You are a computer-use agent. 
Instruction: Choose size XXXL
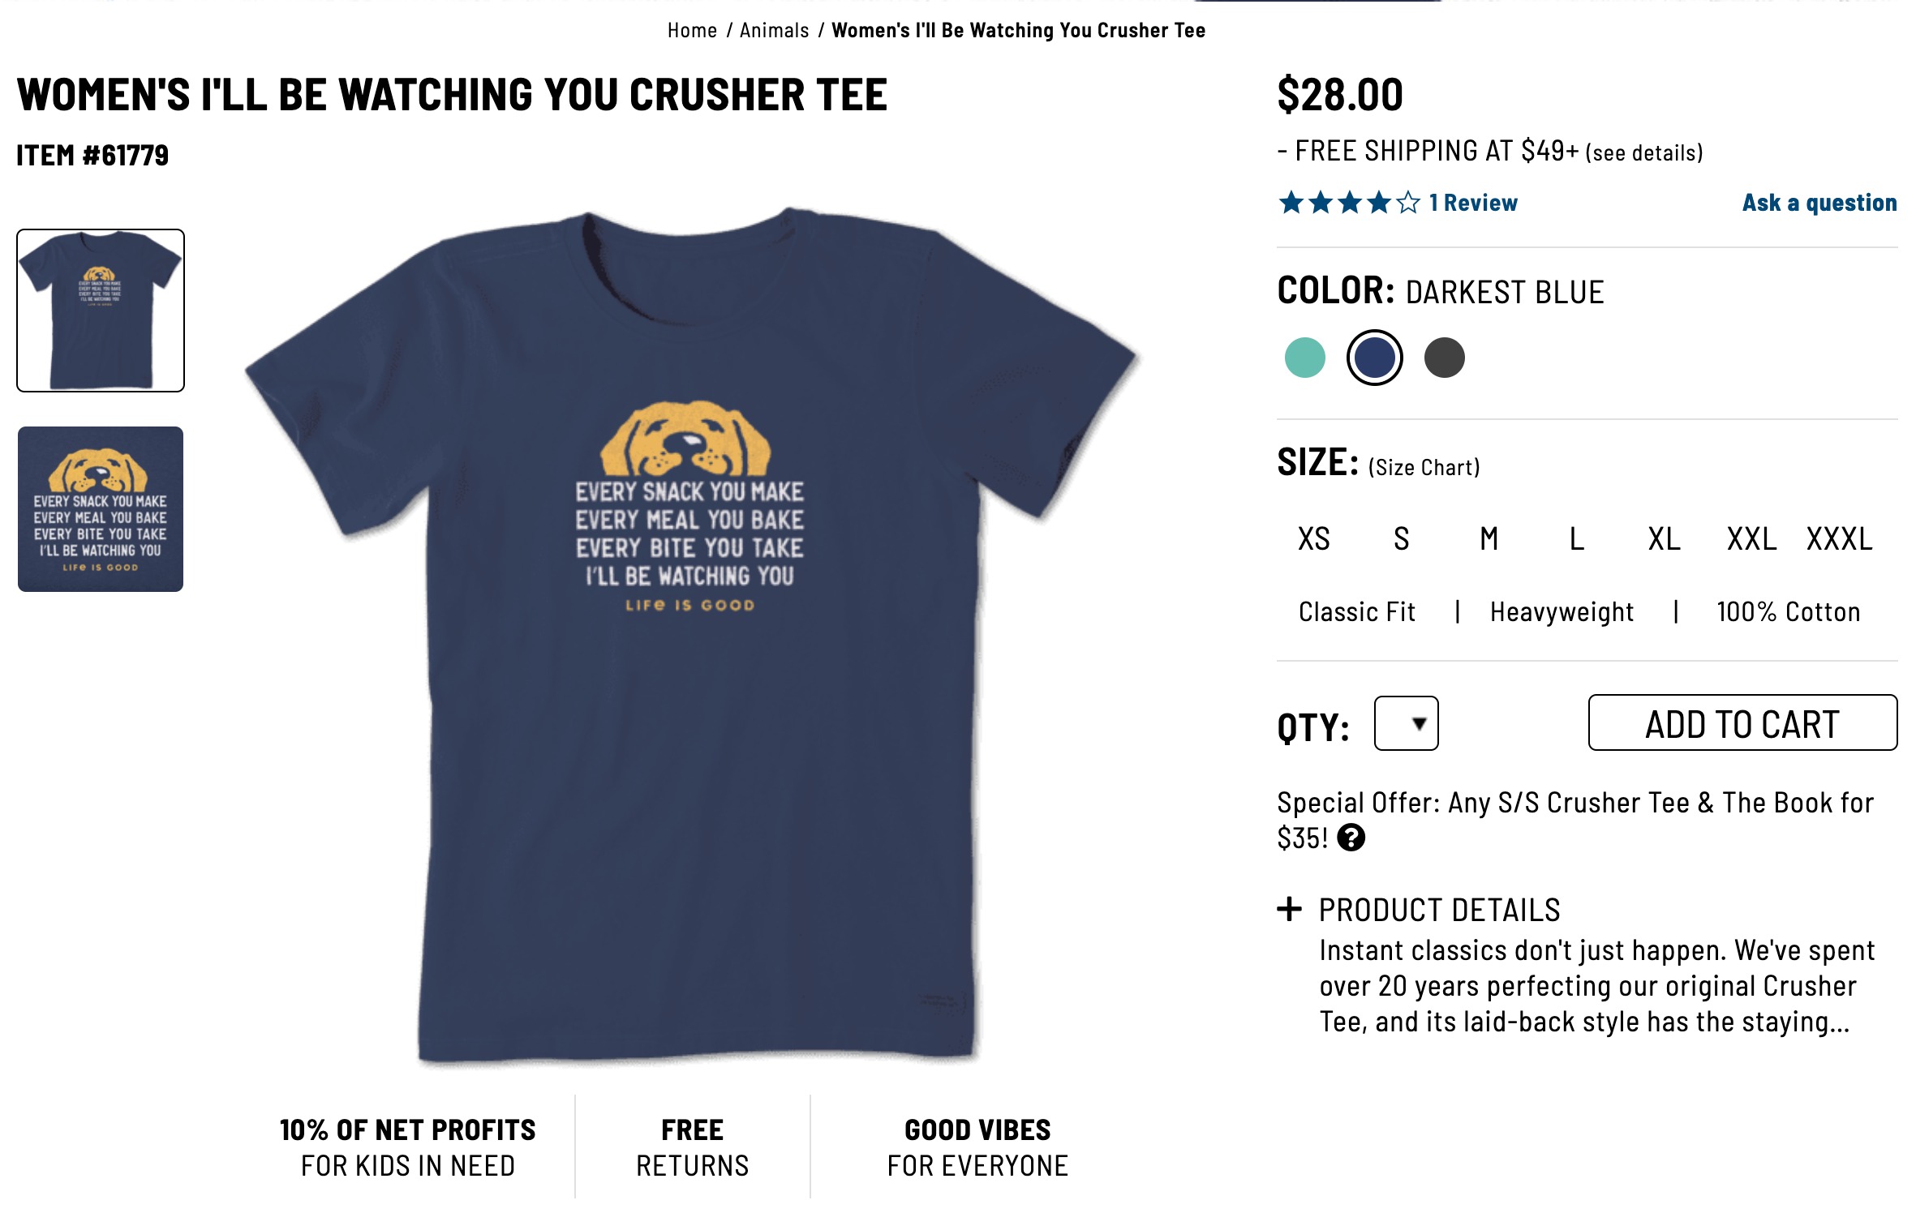point(1840,538)
